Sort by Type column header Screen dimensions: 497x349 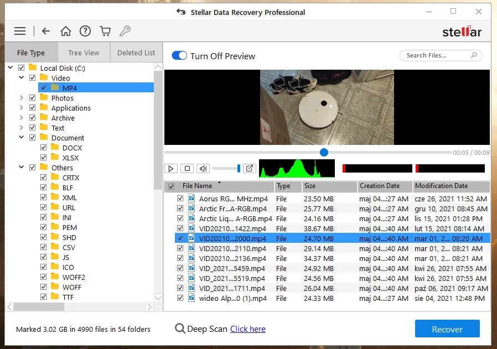[x=288, y=186]
